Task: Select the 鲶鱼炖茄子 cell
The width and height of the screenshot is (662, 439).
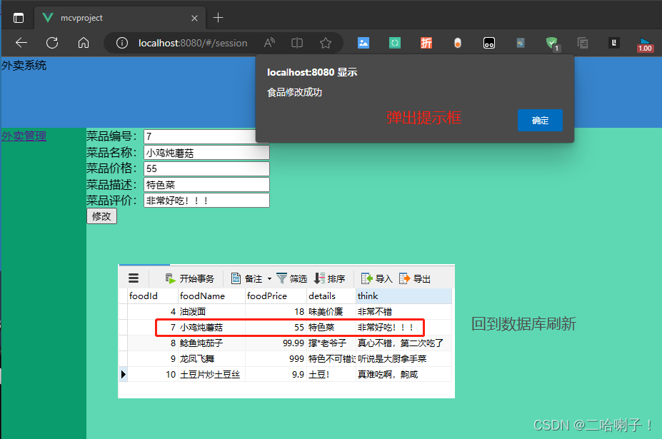Action: pyautogui.click(x=211, y=343)
